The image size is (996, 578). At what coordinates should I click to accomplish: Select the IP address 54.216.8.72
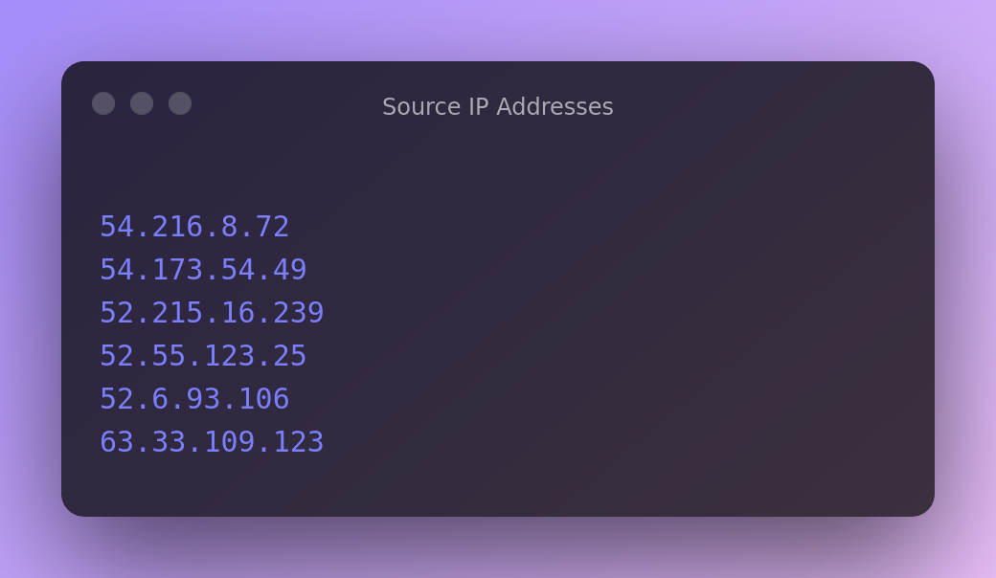(x=194, y=226)
